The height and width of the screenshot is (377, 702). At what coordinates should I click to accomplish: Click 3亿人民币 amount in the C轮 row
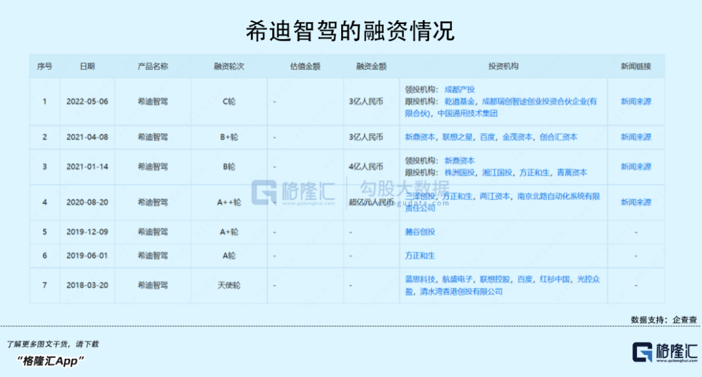coord(366,101)
